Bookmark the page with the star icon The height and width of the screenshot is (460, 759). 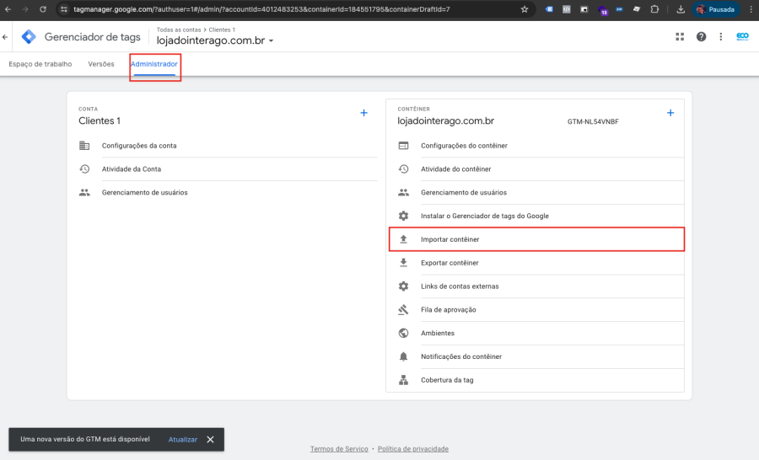click(525, 9)
